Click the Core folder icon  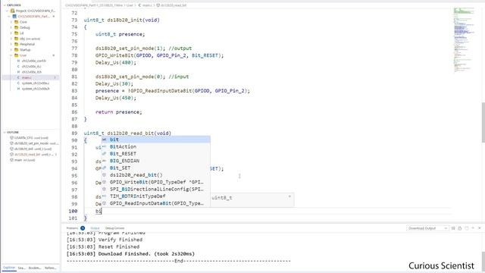tap(17, 22)
